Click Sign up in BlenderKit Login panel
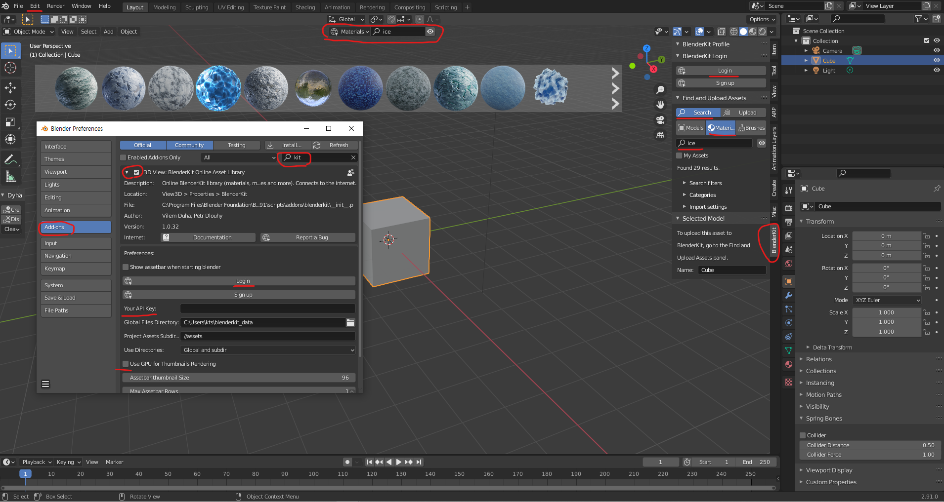 pyautogui.click(x=721, y=83)
